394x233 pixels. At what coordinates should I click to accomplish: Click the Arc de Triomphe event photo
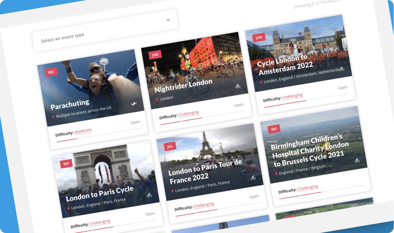[104, 166]
